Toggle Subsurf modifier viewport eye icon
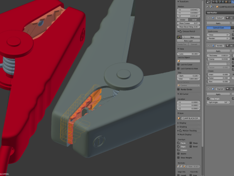 pos(232,18)
